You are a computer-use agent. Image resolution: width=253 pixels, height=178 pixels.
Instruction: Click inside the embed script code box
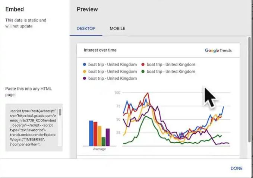point(33,127)
